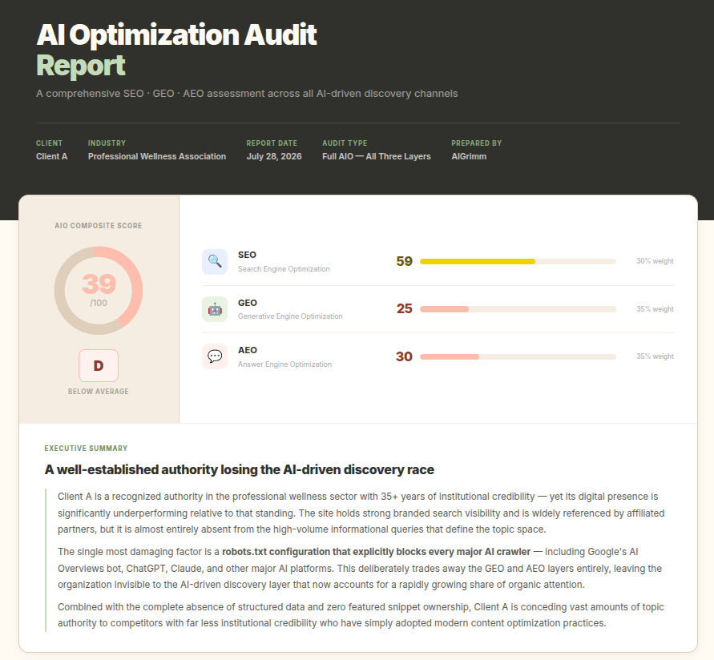Click 'Professional Wellness Association' industry value
This screenshot has height=660, width=714.
(x=156, y=156)
